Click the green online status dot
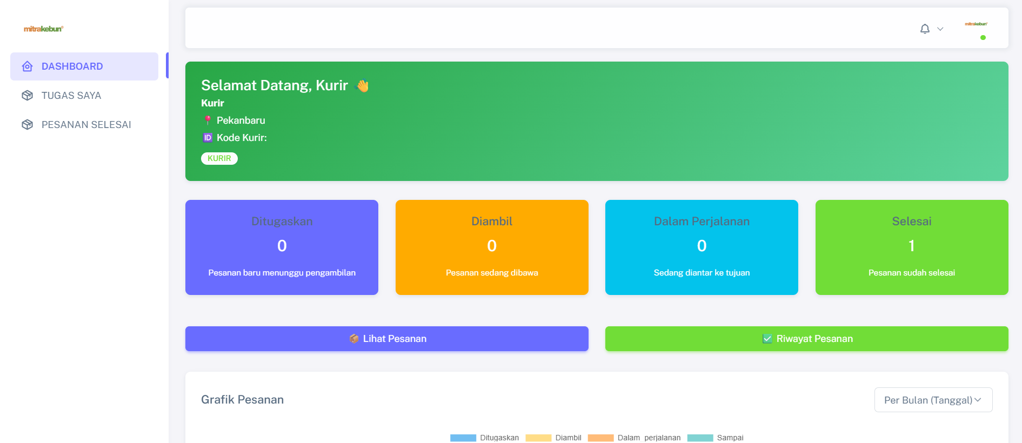 tap(983, 37)
